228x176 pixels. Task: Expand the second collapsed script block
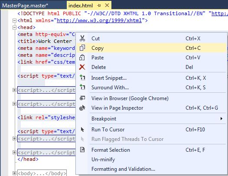click(14, 104)
